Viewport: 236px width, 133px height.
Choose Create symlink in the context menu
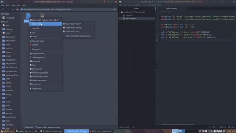(46, 58)
